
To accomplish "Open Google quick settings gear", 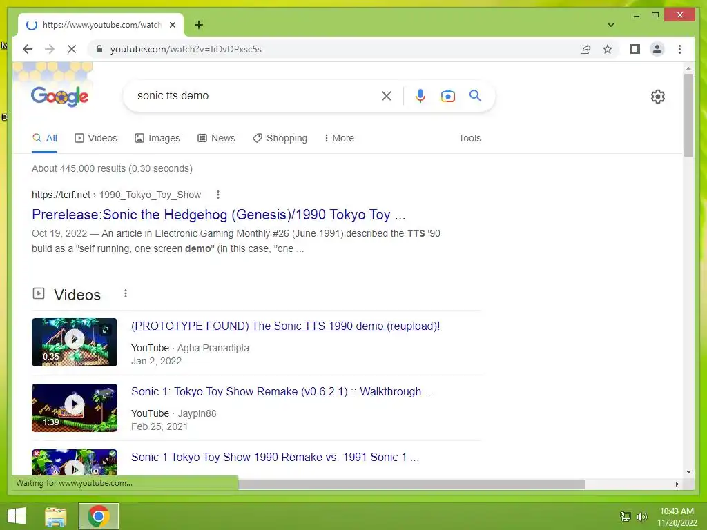I will [657, 97].
